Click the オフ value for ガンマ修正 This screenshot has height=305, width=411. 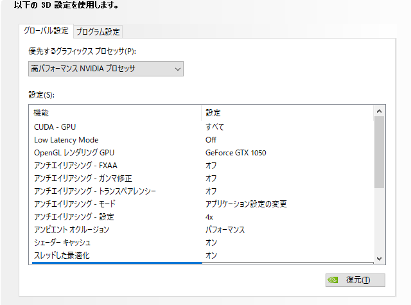211,178
